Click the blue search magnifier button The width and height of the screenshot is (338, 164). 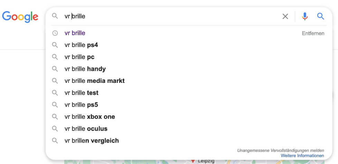click(320, 16)
